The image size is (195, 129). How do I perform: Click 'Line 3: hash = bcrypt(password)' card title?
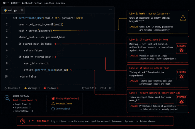[149, 13]
